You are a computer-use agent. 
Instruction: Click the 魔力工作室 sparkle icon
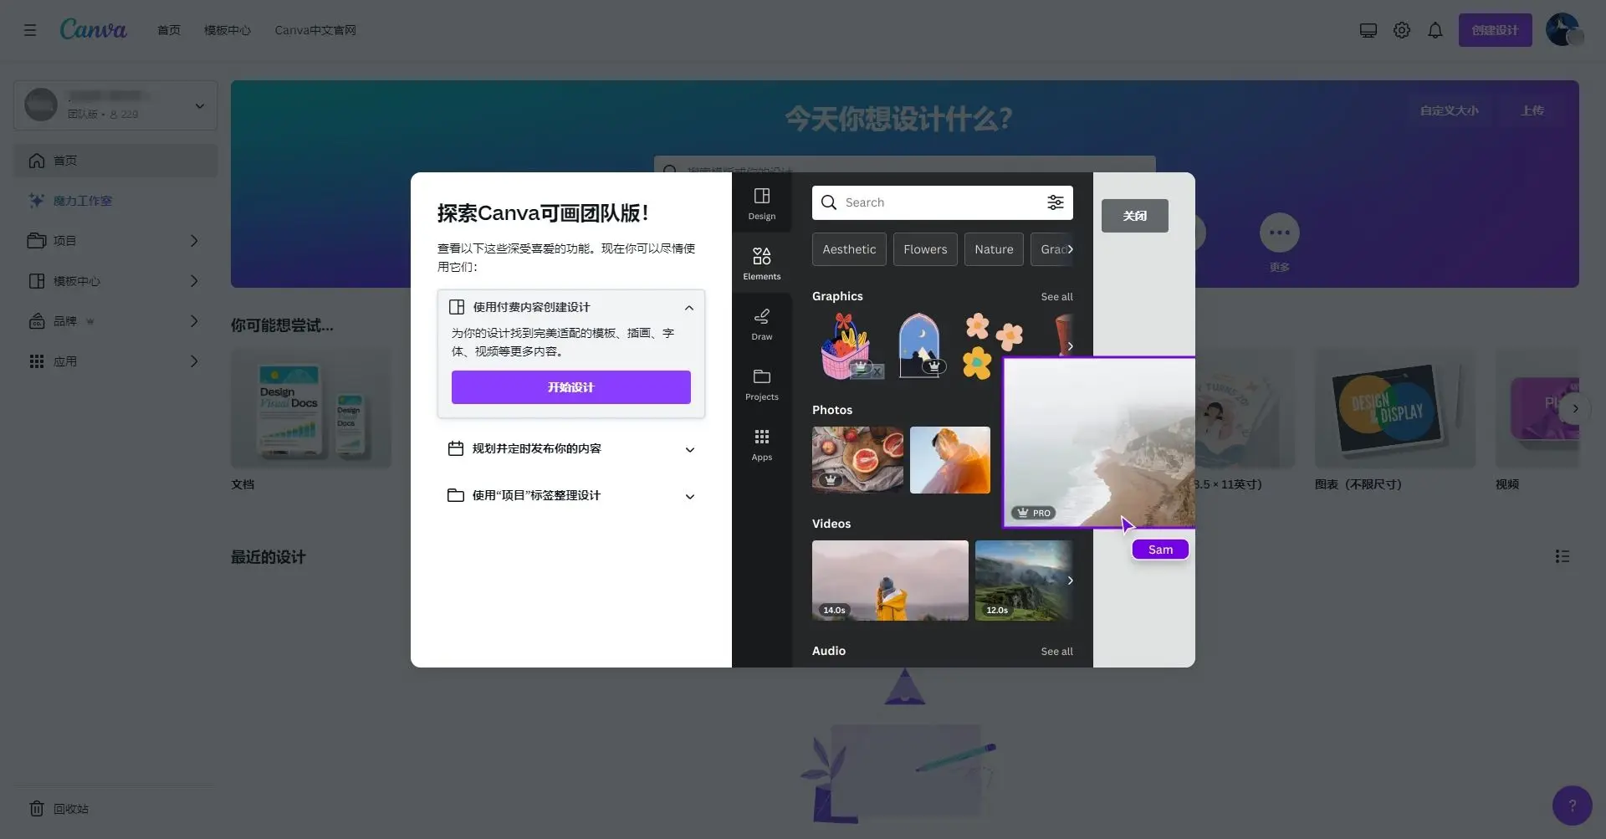point(37,201)
